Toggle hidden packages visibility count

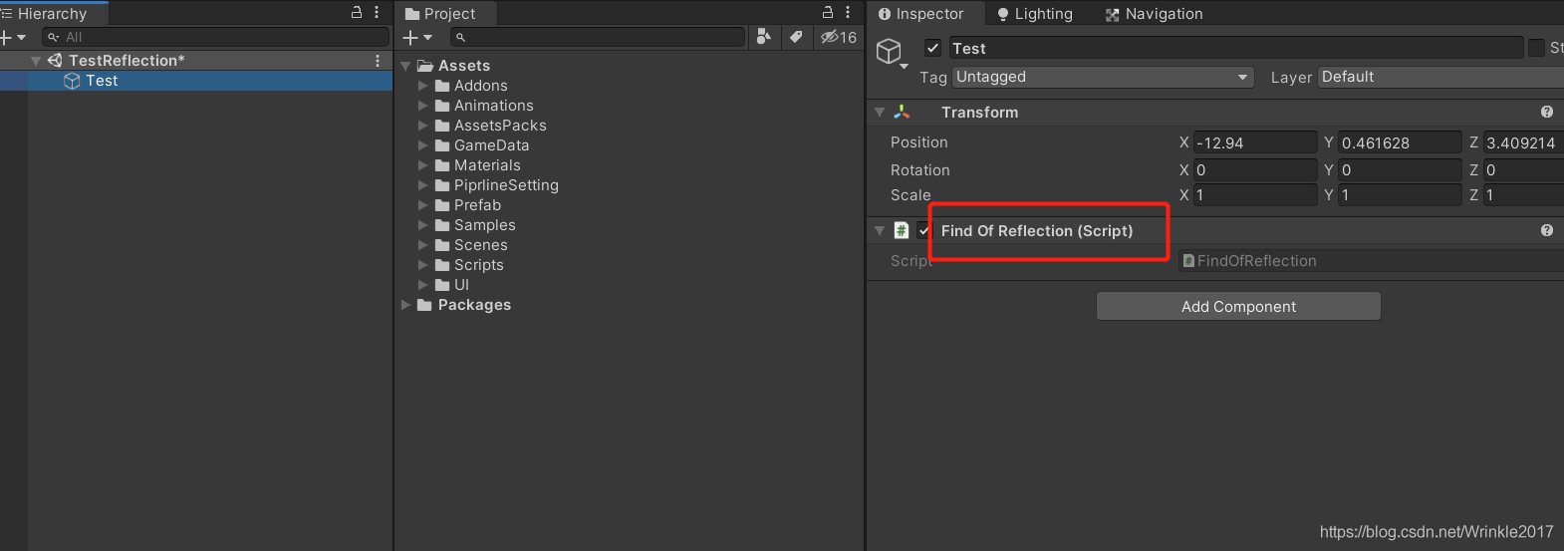(x=839, y=37)
